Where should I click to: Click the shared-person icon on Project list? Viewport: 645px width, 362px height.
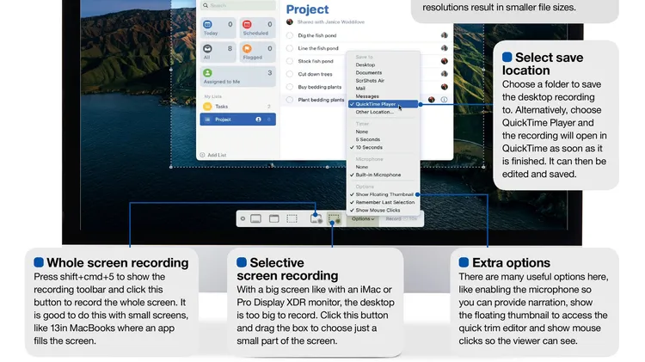pyautogui.click(x=258, y=120)
